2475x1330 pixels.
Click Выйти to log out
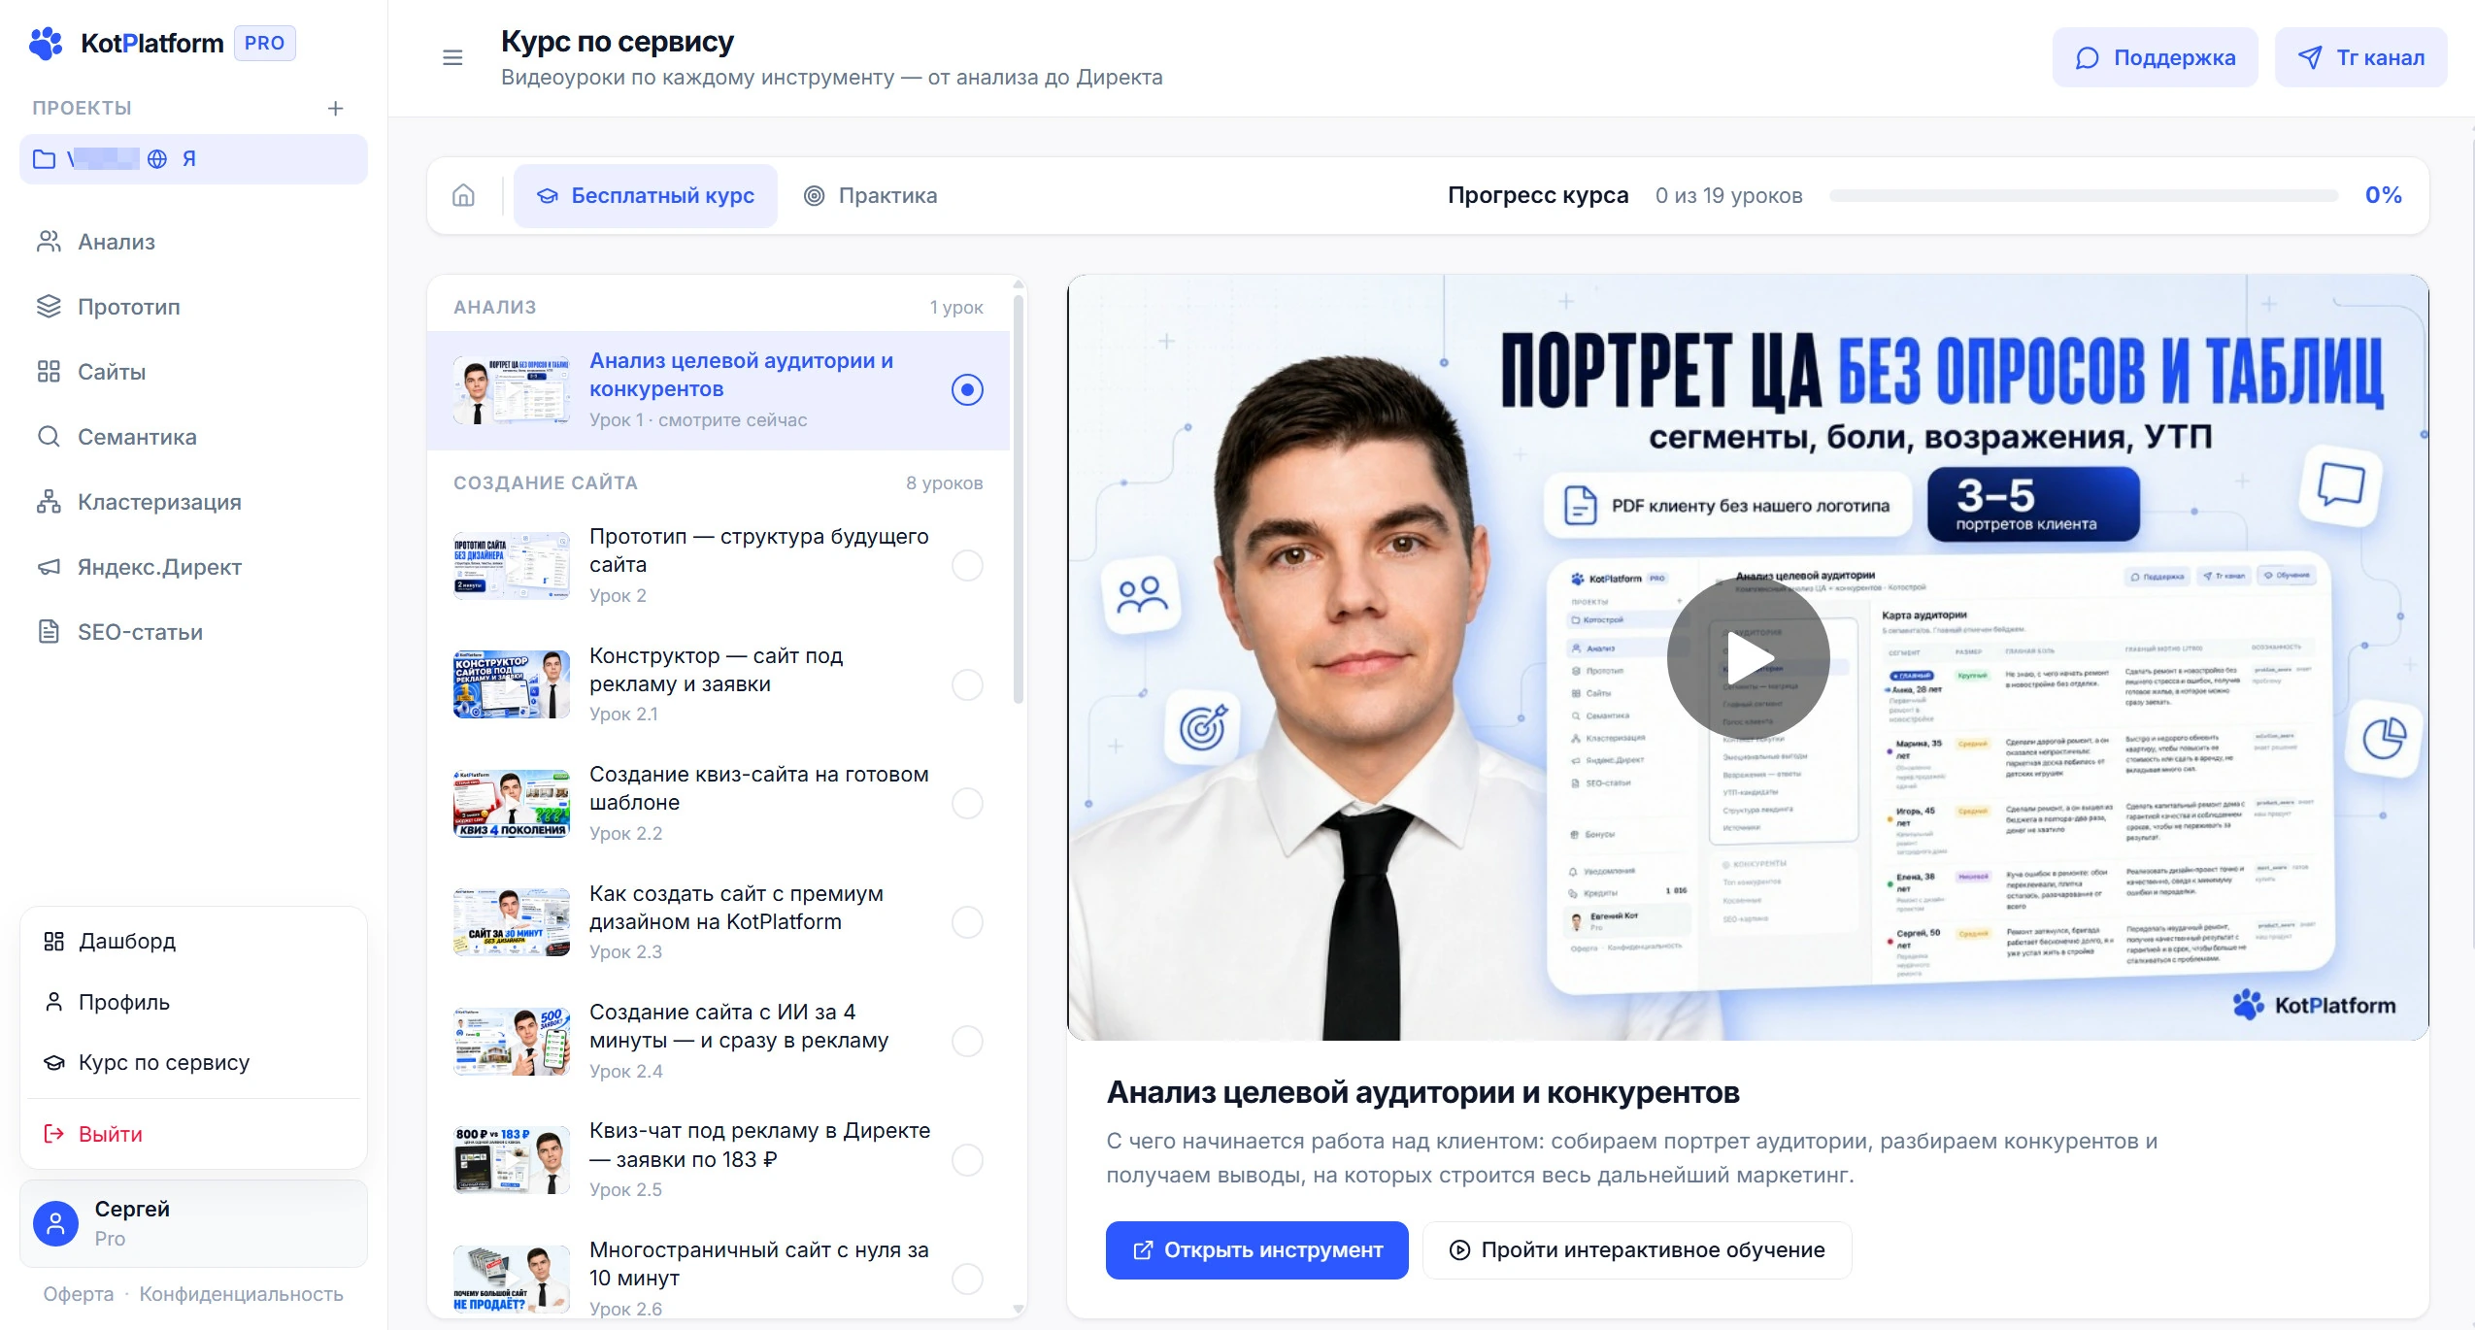pyautogui.click(x=193, y=1134)
